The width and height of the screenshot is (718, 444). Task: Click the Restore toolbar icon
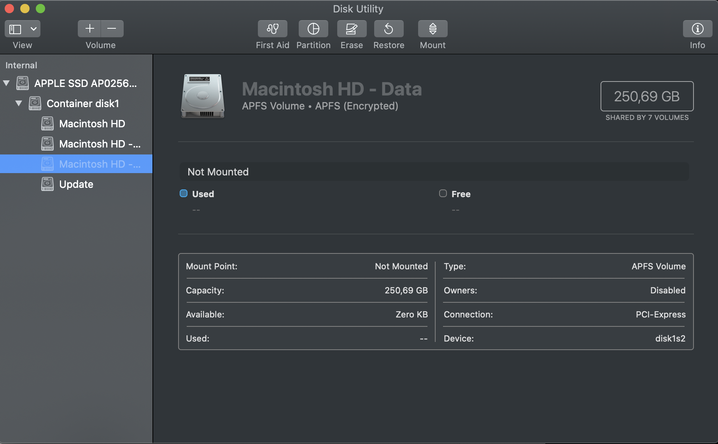[x=389, y=29]
